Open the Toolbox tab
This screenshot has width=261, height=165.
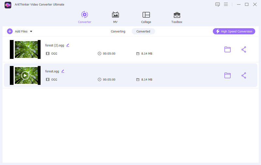point(177,18)
